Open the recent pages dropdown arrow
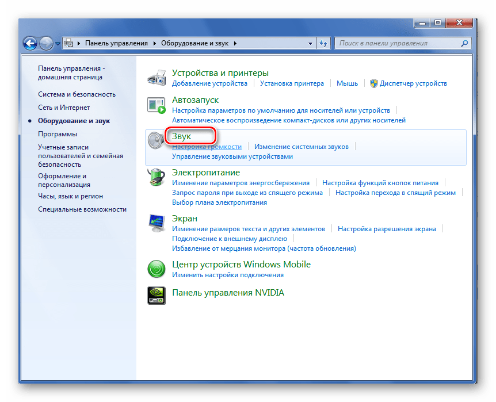 [58, 44]
